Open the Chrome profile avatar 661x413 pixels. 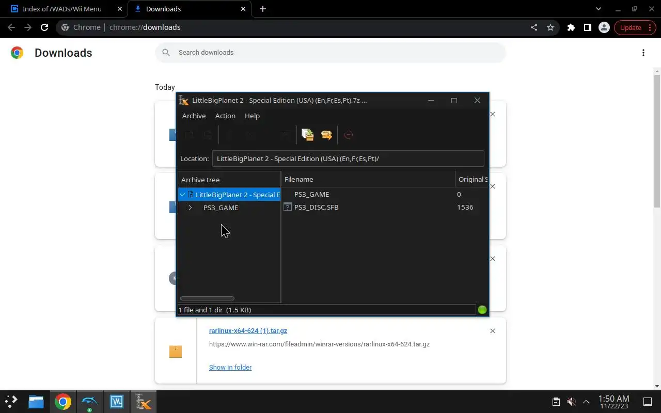pos(604,27)
